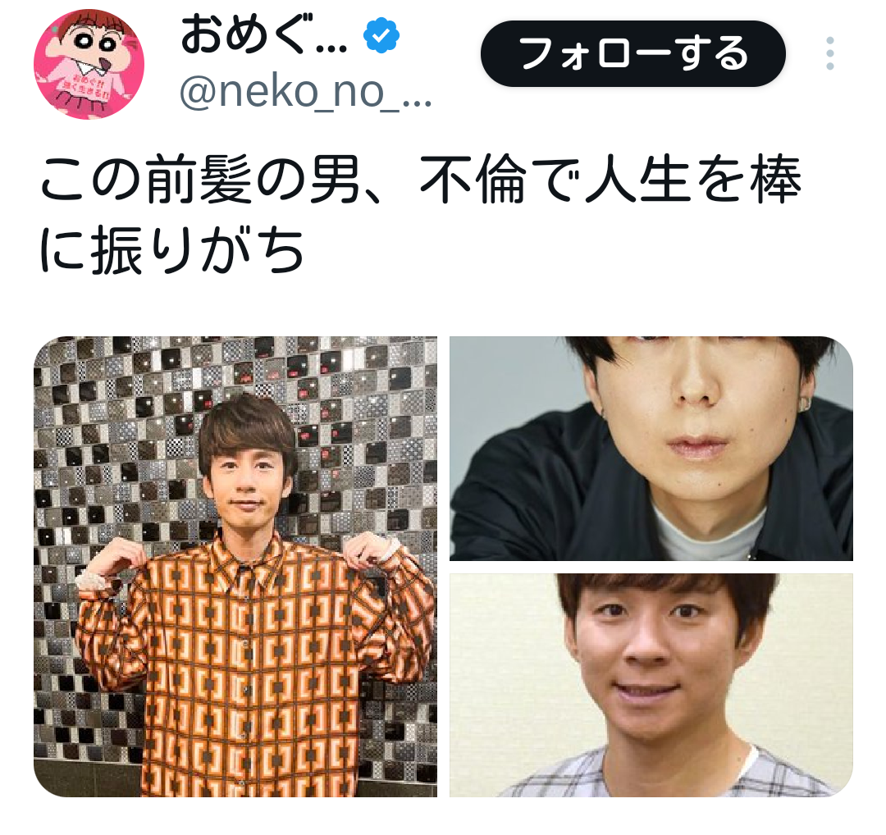The width and height of the screenshot is (886, 835).
Task: Click the フォローする follow button
Action: click(x=633, y=53)
